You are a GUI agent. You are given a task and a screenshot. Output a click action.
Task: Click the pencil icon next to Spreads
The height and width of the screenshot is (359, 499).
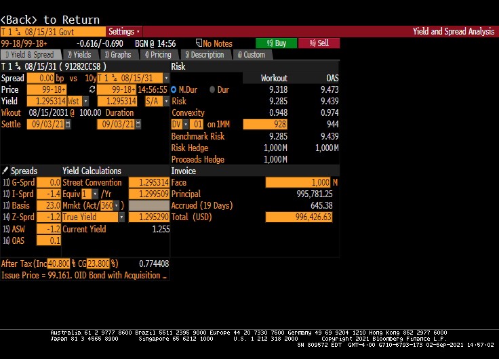point(5,171)
